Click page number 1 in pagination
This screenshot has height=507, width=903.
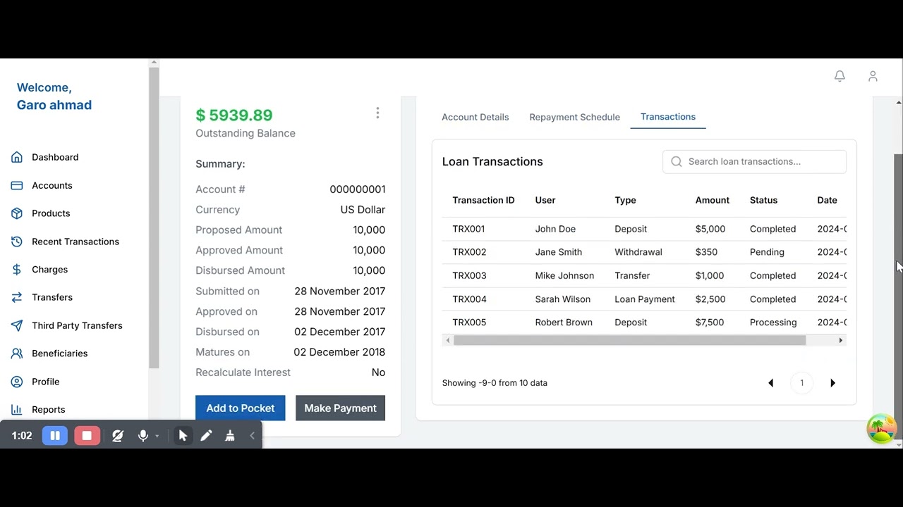tap(801, 383)
